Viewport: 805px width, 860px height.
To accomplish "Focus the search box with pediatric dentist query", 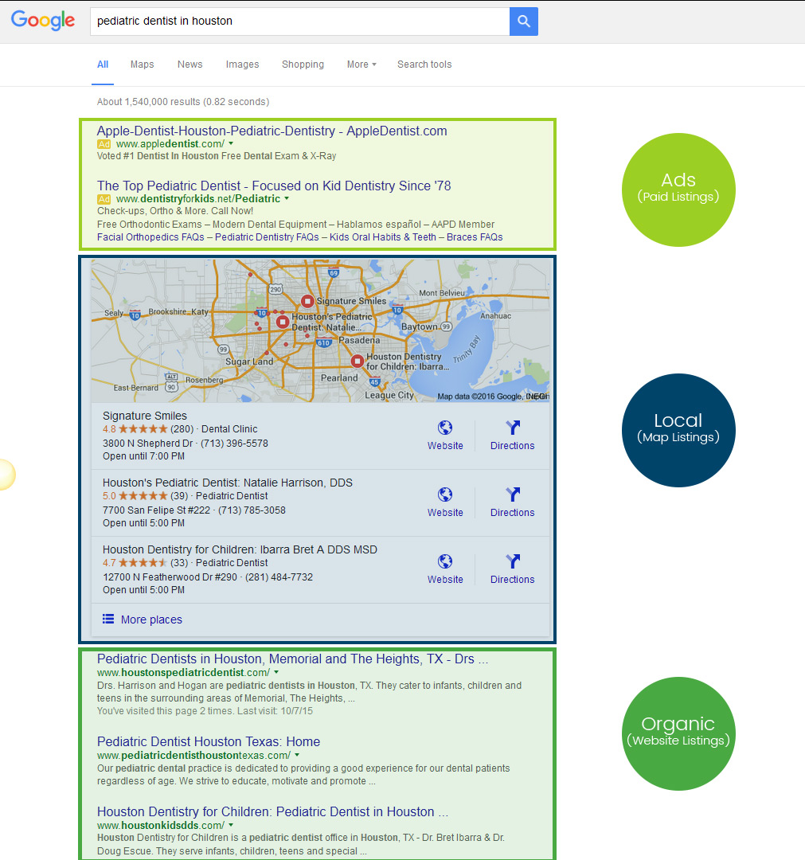I will 300,21.
